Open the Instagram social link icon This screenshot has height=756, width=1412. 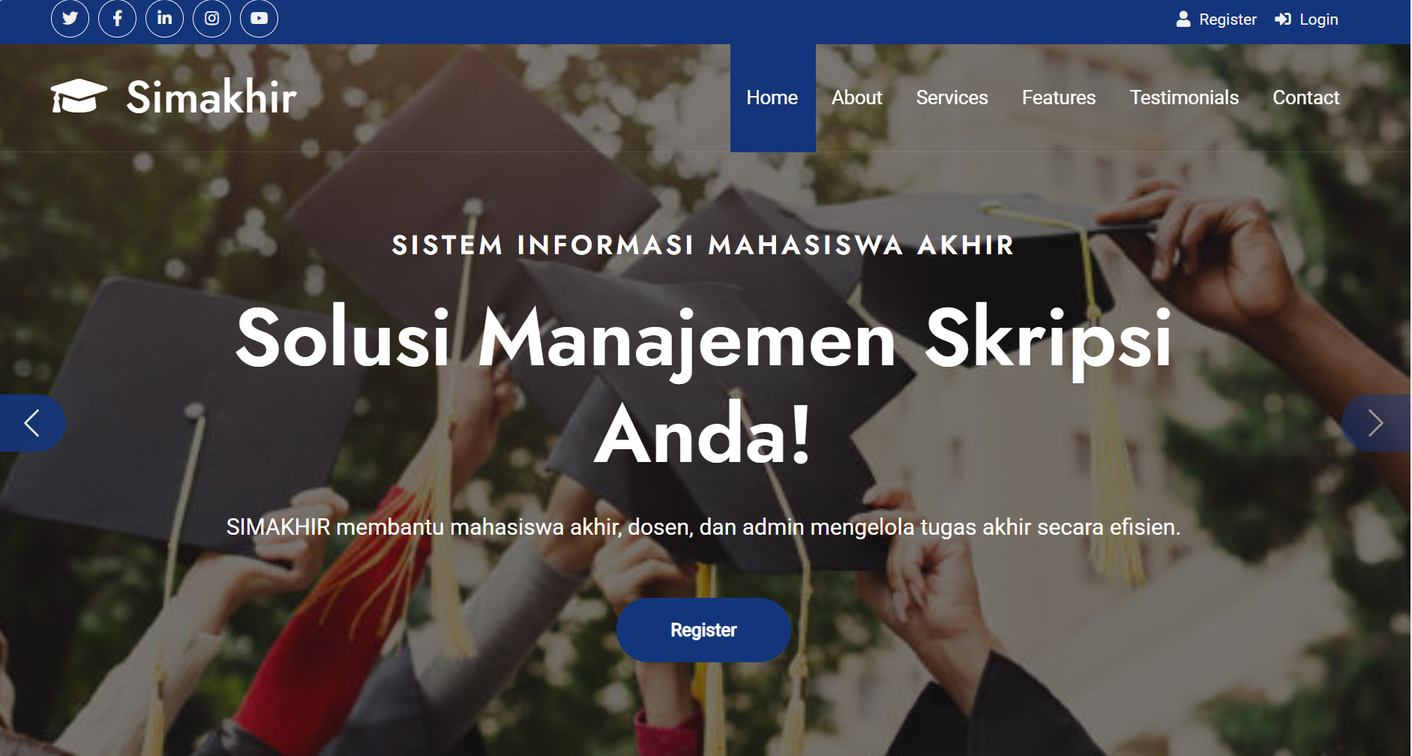[211, 19]
